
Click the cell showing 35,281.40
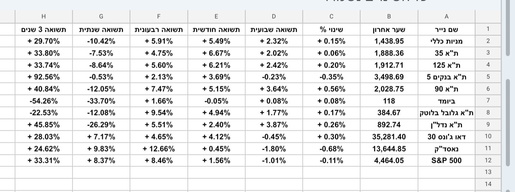coord(389,137)
